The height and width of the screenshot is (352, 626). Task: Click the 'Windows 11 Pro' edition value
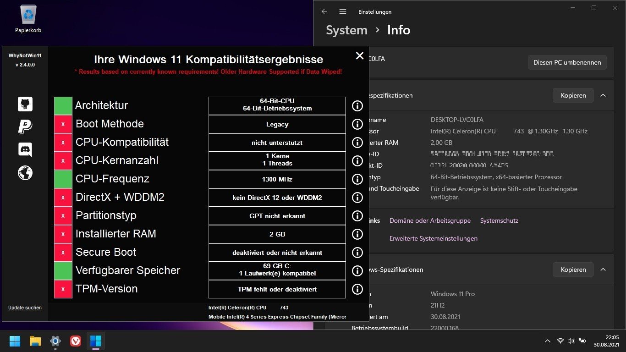[x=453, y=294]
